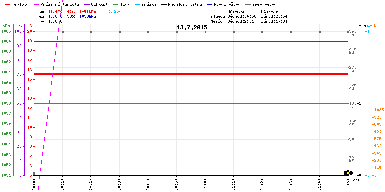The image size is (385, 192).
Task: Click the 00:10 time axis label
Action: (63, 184)
